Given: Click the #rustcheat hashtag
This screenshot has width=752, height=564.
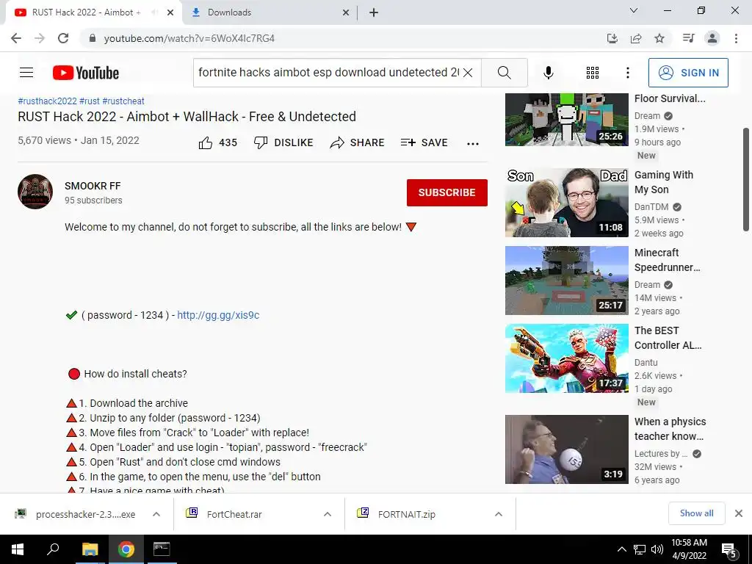Looking at the screenshot, I should click(x=123, y=101).
